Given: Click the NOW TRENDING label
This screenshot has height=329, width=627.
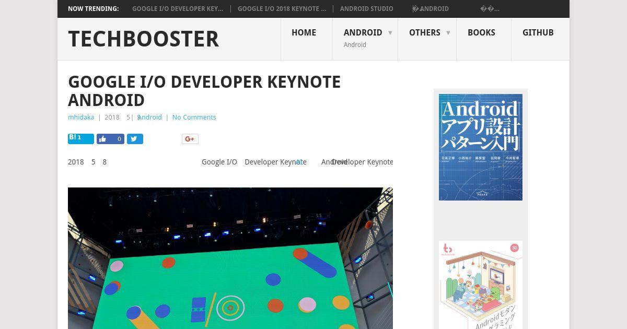Looking at the screenshot, I should (94, 9).
